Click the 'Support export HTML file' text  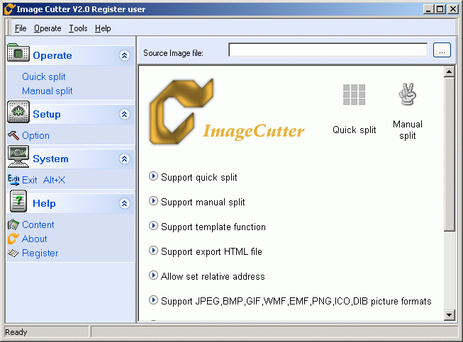(x=211, y=252)
